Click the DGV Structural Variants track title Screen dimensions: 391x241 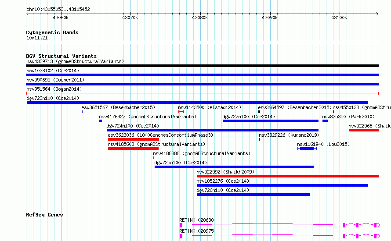click(x=62, y=56)
